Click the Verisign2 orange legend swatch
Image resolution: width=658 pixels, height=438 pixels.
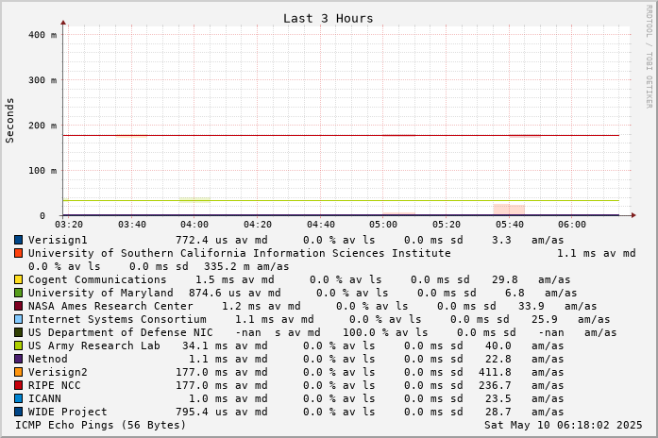[18, 372]
